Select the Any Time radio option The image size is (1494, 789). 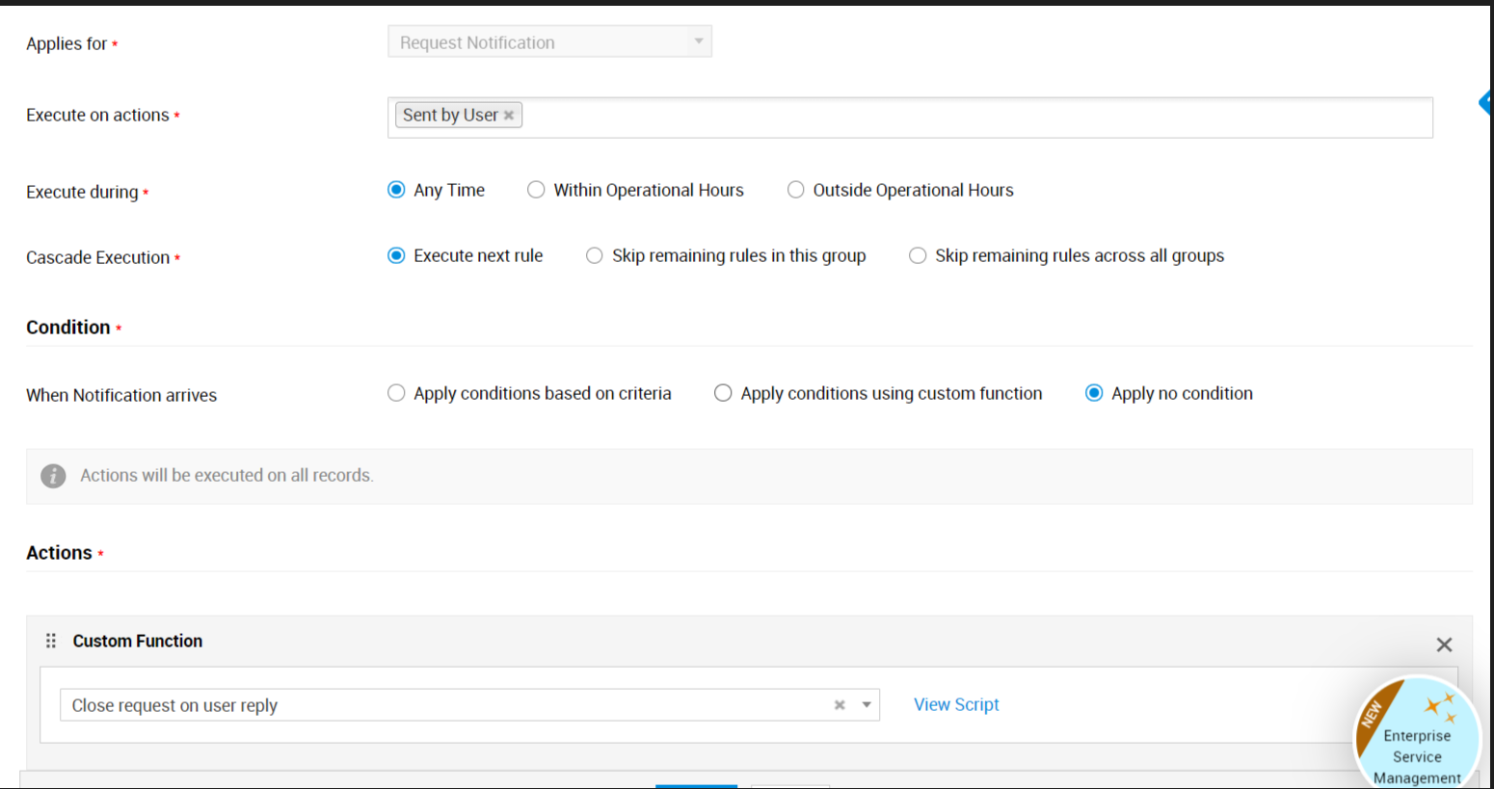396,190
